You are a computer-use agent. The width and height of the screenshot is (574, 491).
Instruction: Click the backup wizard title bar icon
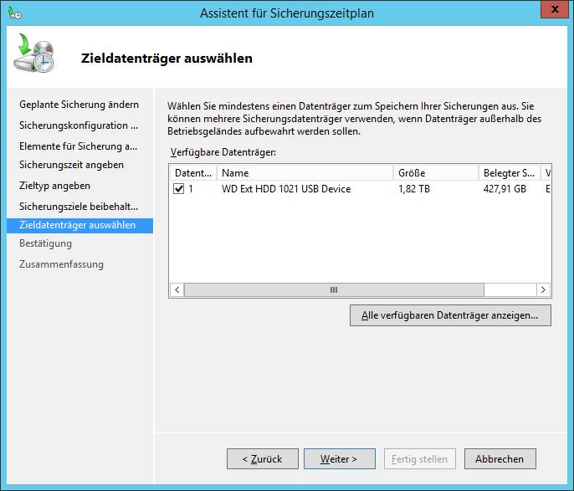pyautogui.click(x=15, y=13)
